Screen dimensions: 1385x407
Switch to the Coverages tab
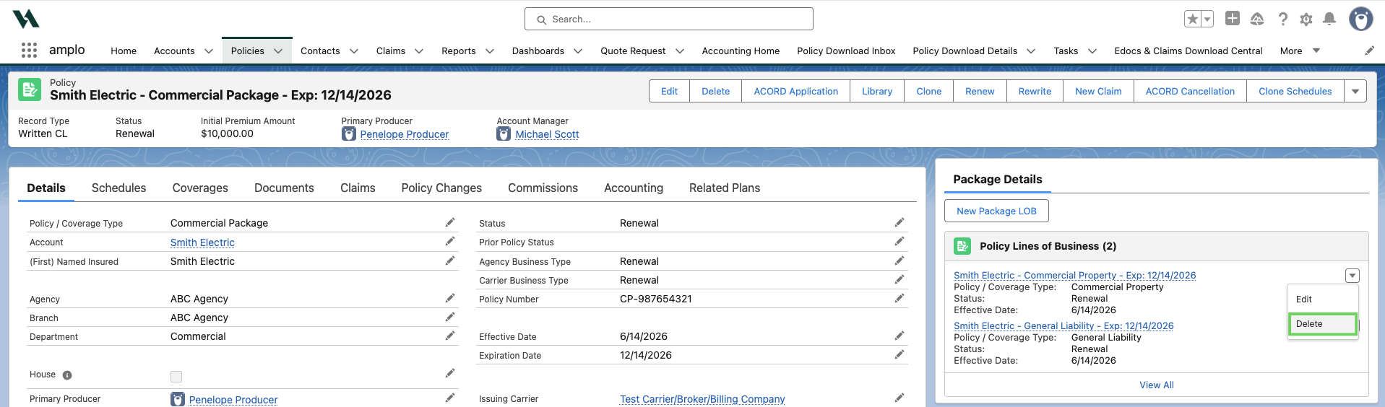coord(200,188)
